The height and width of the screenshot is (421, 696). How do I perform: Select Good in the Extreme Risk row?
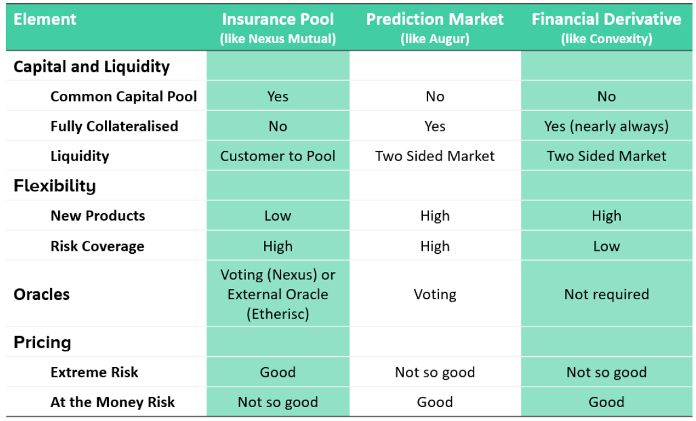click(x=278, y=372)
